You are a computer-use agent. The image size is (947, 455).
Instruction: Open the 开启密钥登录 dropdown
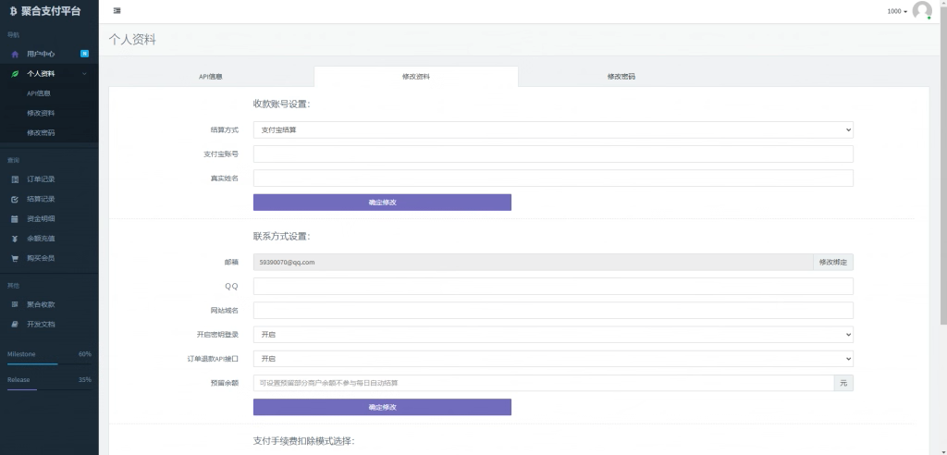[552, 334]
